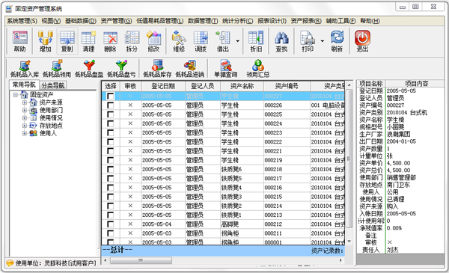Expand the 资产来源 tree node
This screenshot has width=449, height=273.
pos(25,102)
